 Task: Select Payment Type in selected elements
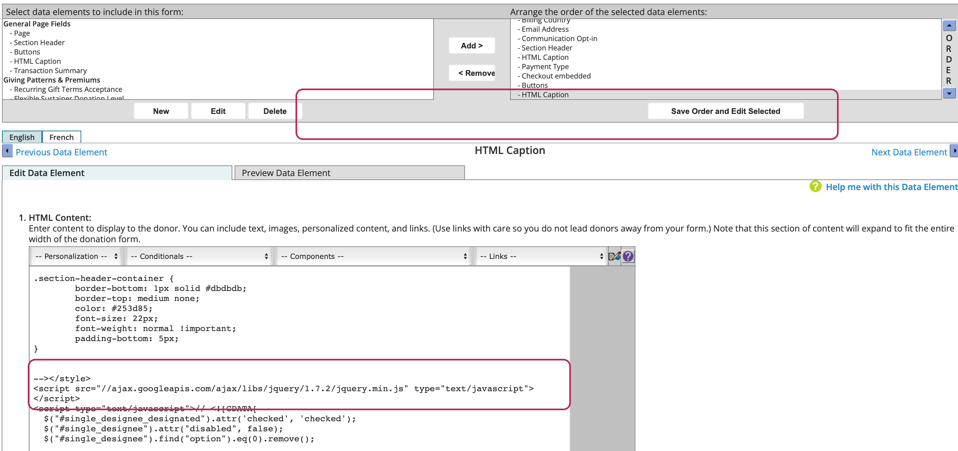(545, 66)
